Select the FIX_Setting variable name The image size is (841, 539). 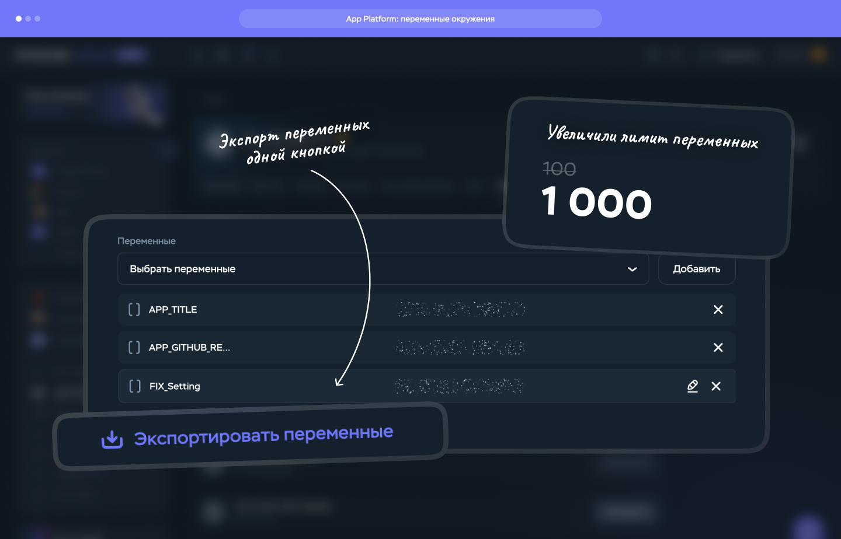point(175,386)
